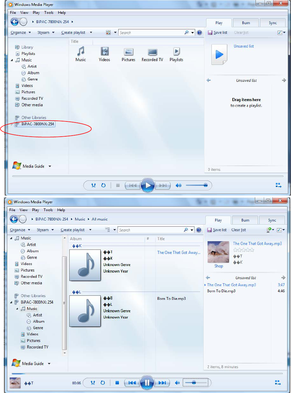Click the Back arrow in the top window
291x393 pixels.
(14, 22)
